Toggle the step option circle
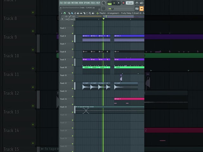Image resolution: width=203 pixels, height=152 pixels. pos(69,19)
